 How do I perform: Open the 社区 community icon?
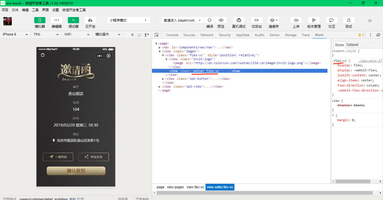pos(332,20)
